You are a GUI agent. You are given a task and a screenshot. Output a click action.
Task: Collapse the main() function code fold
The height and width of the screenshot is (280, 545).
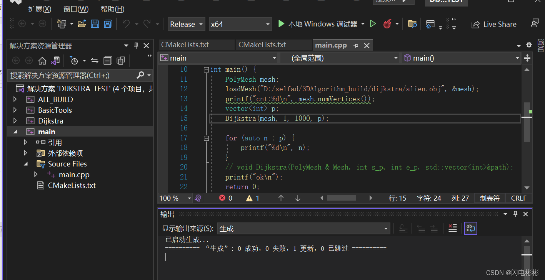pyautogui.click(x=207, y=70)
